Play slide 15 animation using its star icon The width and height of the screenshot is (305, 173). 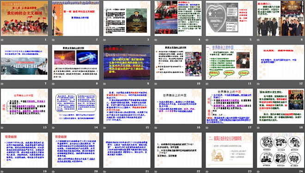104,127
